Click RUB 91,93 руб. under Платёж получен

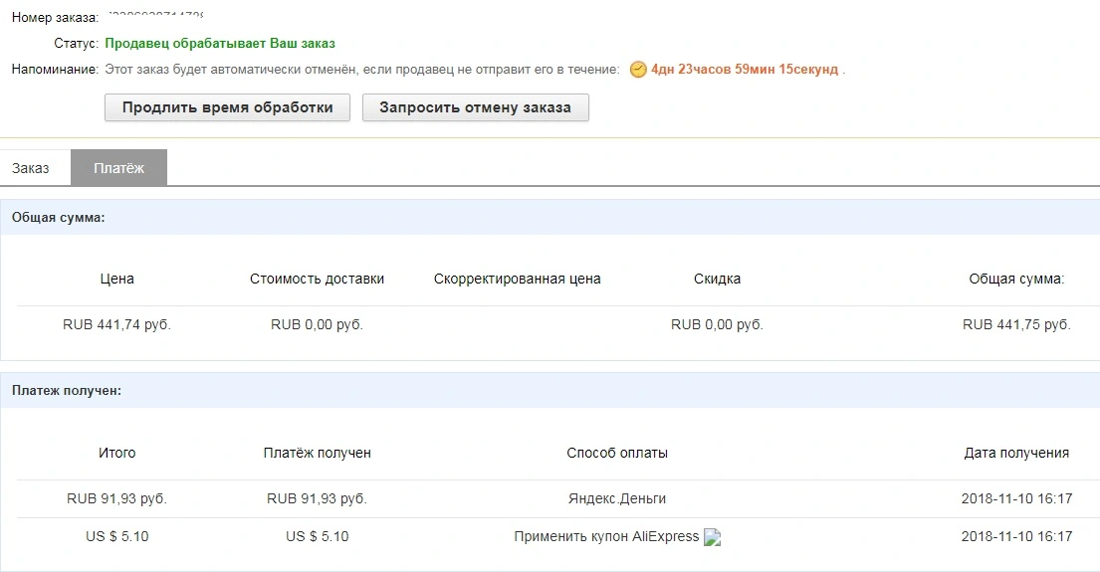pos(318,499)
